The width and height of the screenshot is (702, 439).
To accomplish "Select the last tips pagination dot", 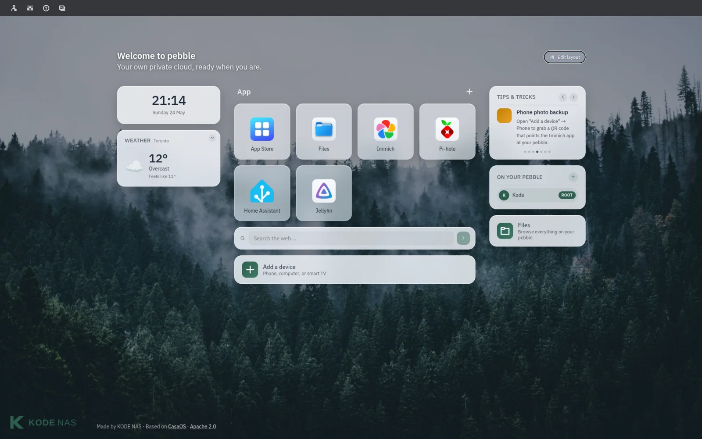I will (549, 152).
